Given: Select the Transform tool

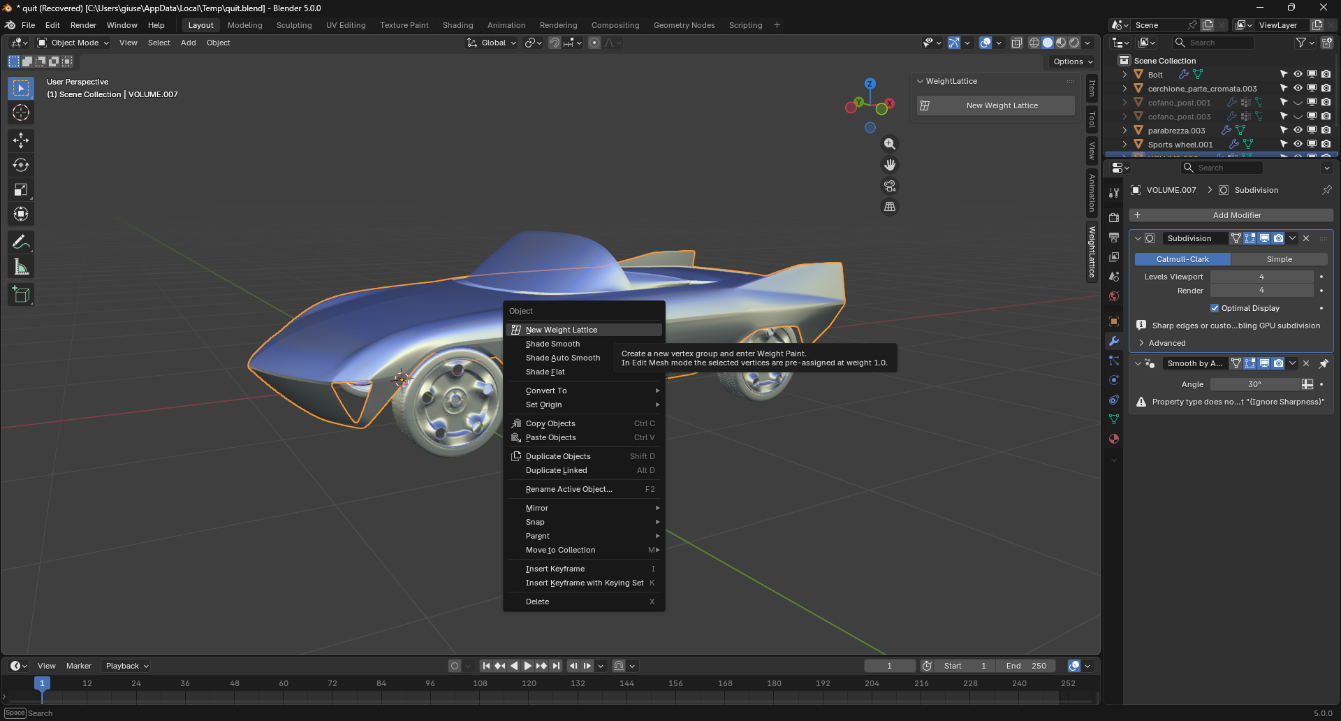Looking at the screenshot, I should [21, 214].
